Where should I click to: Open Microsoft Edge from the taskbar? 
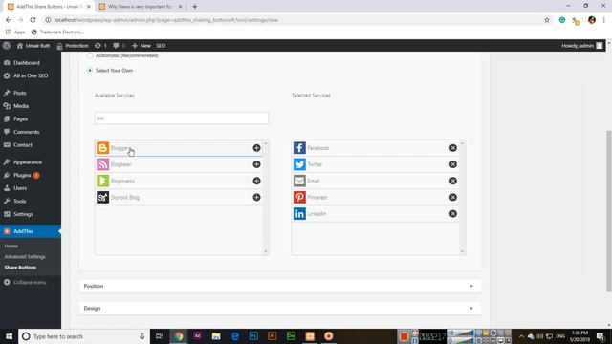[234, 336]
